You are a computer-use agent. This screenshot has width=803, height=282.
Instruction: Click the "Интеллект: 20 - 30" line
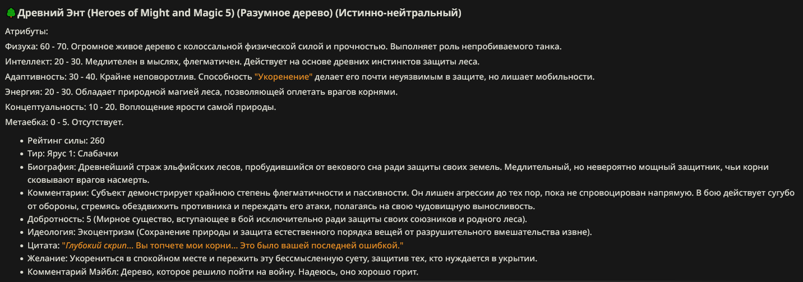click(x=242, y=62)
